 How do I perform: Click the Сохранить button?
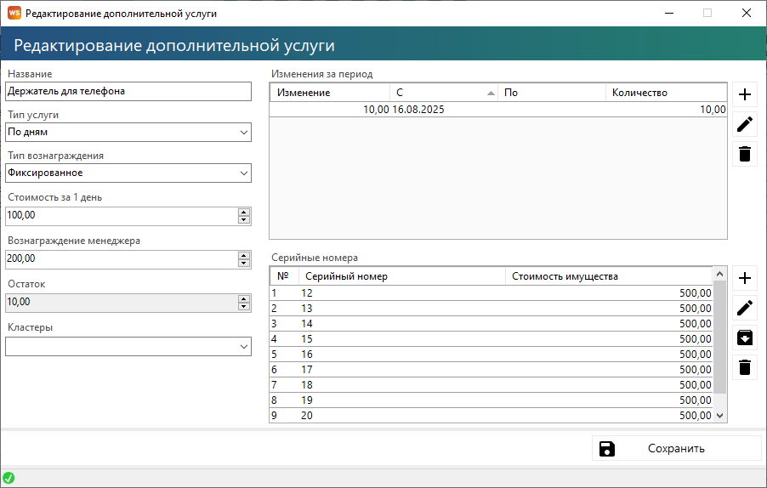click(x=676, y=449)
